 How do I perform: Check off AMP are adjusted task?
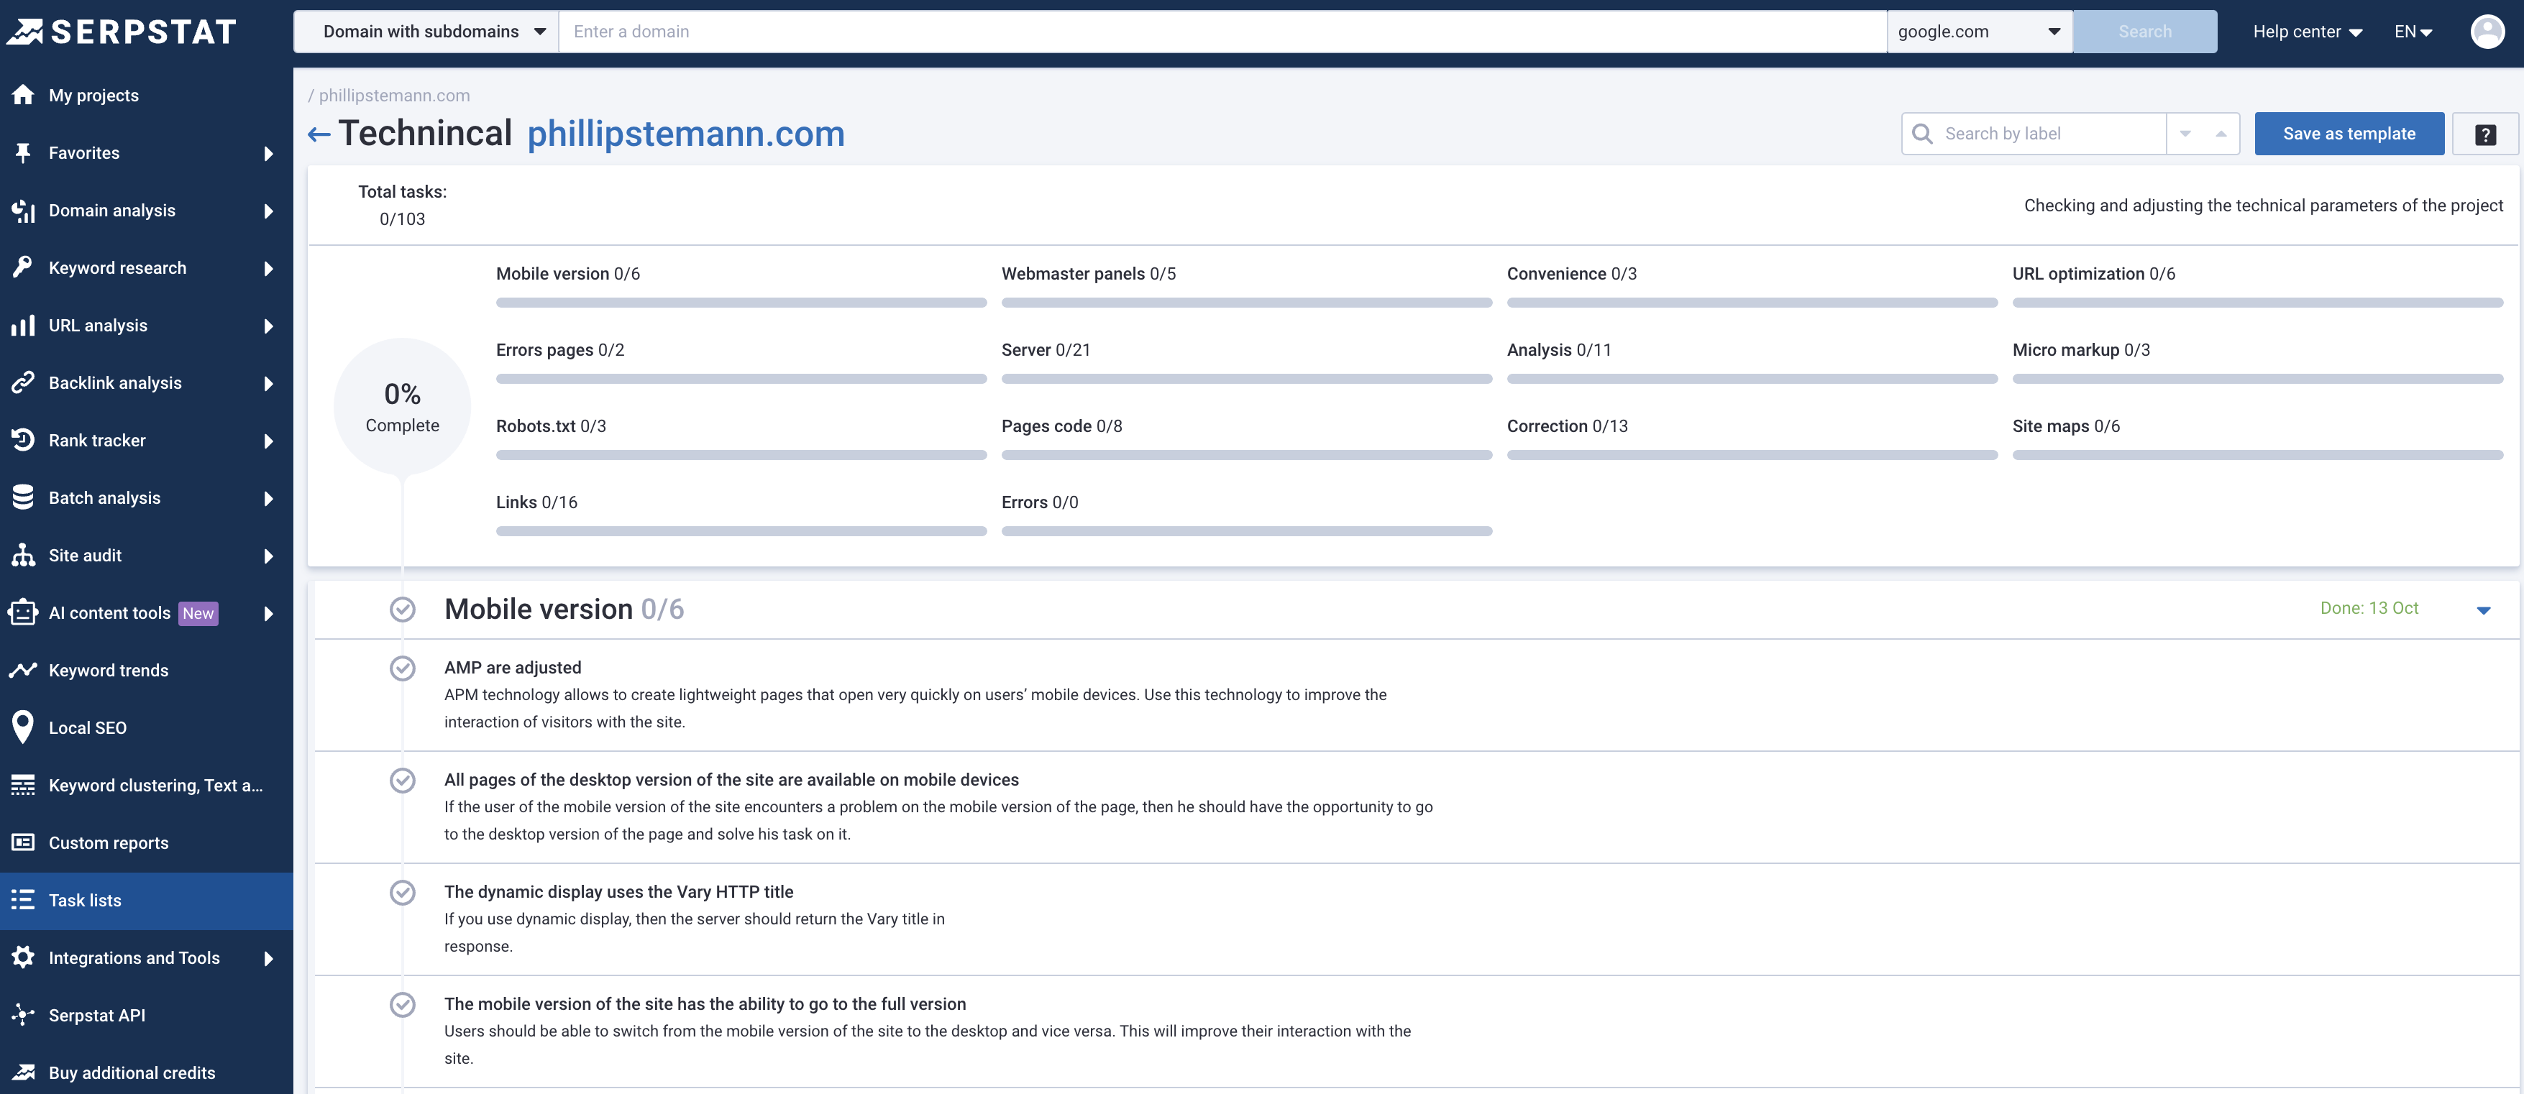[x=402, y=668]
